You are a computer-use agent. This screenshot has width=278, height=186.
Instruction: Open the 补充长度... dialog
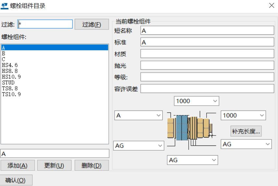(x=246, y=131)
